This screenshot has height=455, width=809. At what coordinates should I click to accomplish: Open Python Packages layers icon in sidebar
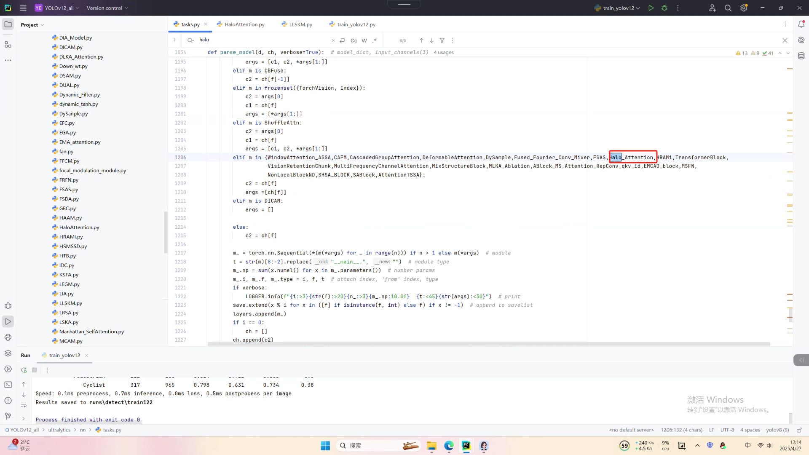click(x=8, y=353)
